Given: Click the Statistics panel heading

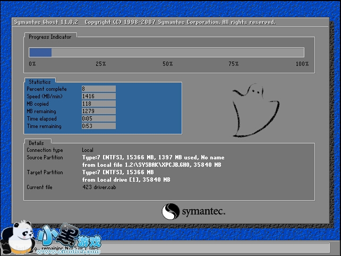Looking at the screenshot, I should point(40,82).
